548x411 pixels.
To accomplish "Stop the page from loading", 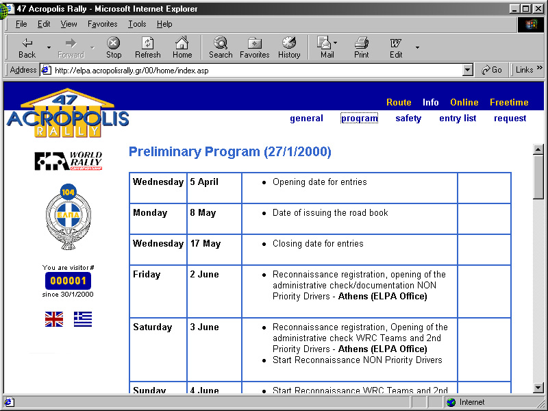I will tap(114, 47).
